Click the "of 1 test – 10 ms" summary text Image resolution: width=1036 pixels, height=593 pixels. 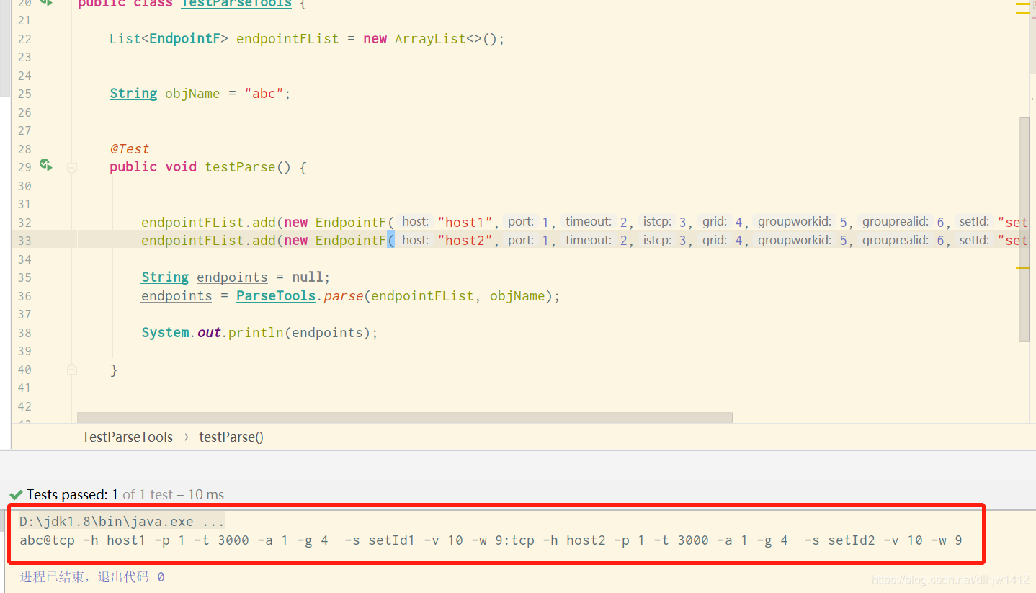coord(173,495)
